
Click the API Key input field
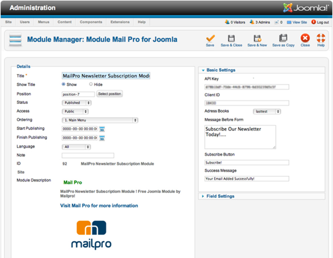247,87
